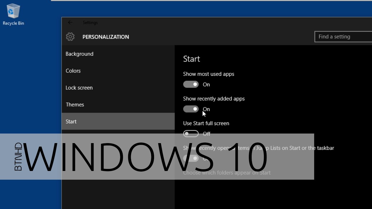This screenshot has height=209, width=372.
Task: Select Lock screen in sidebar
Action: click(x=118, y=88)
